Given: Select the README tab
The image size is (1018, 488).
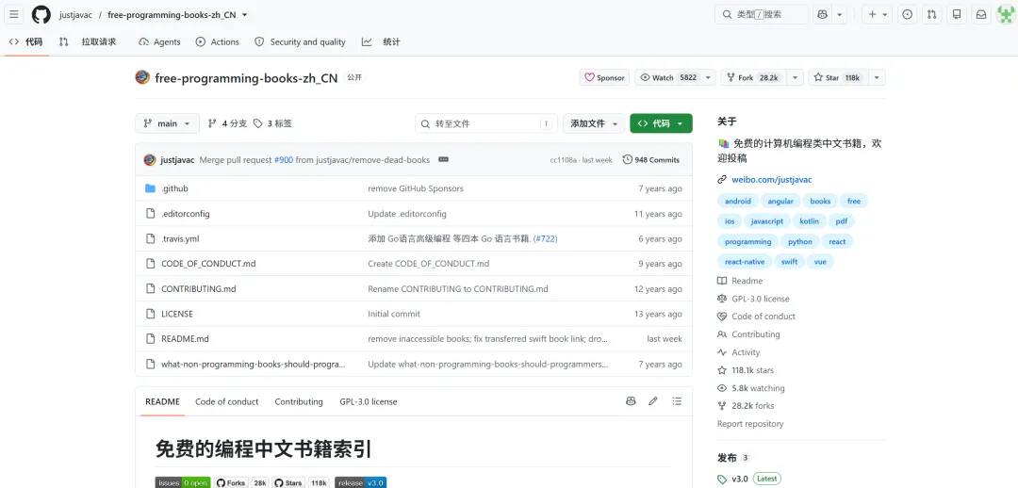Looking at the screenshot, I should point(162,401).
